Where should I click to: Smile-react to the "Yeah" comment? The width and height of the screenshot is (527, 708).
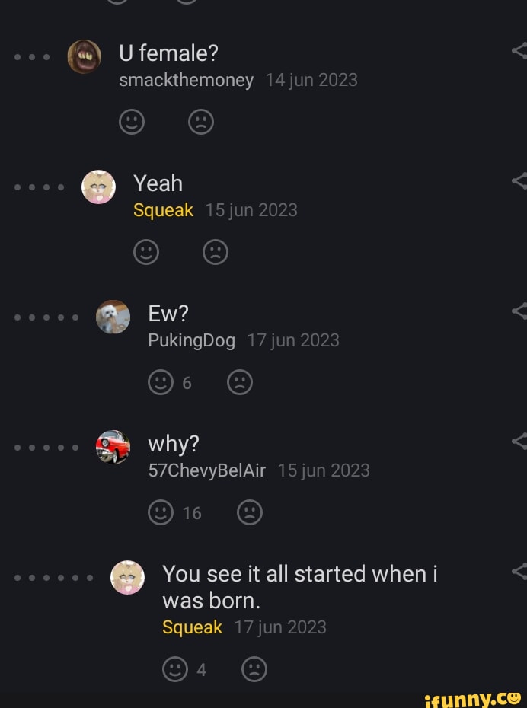(146, 252)
